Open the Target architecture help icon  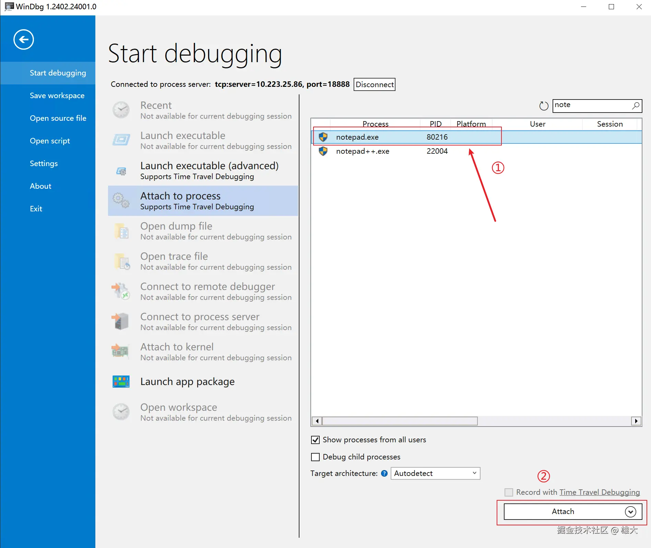(384, 474)
